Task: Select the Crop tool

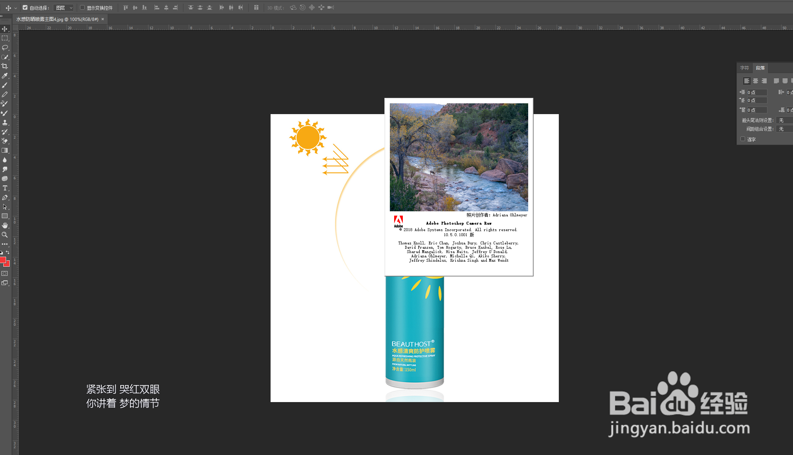Action: tap(5, 66)
